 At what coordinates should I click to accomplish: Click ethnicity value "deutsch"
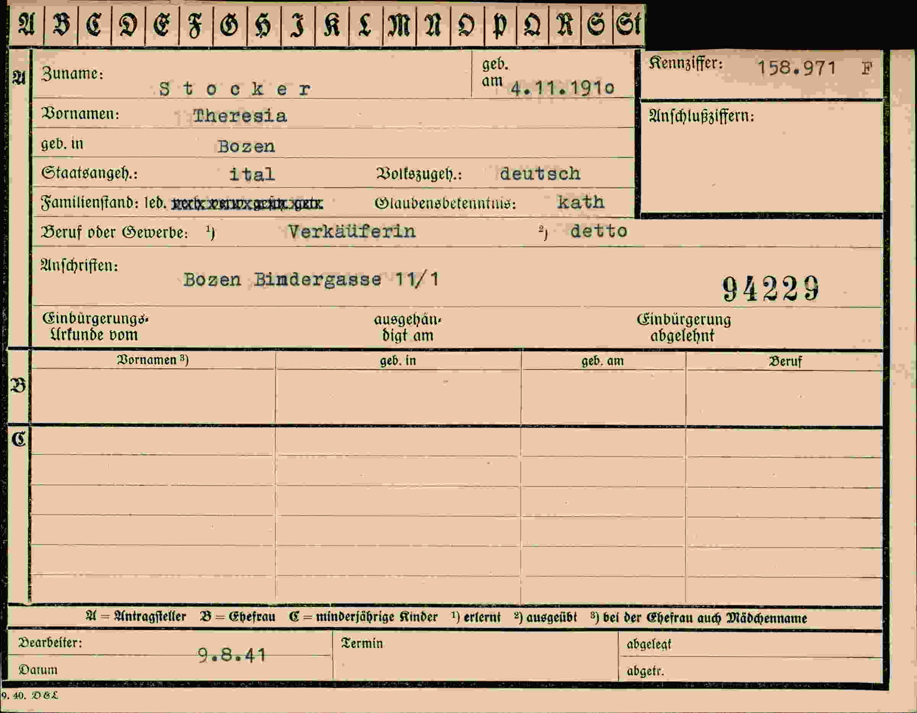(540, 173)
